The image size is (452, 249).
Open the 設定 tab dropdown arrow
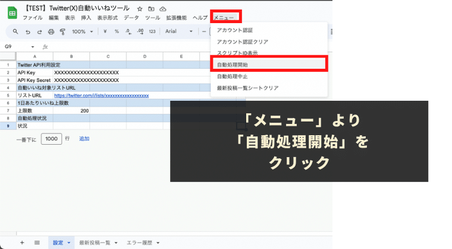[69, 243]
